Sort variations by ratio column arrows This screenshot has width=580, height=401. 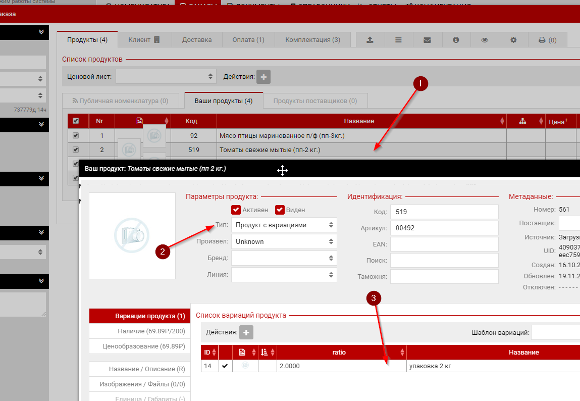[402, 352]
